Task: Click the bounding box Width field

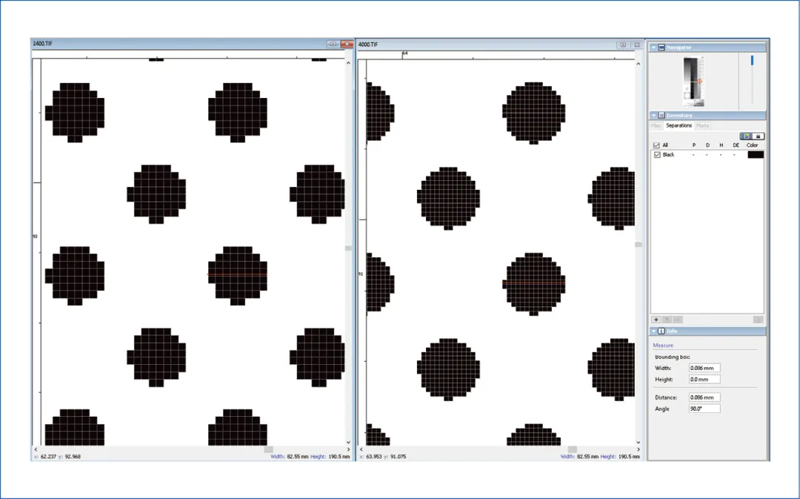Action: click(x=704, y=368)
